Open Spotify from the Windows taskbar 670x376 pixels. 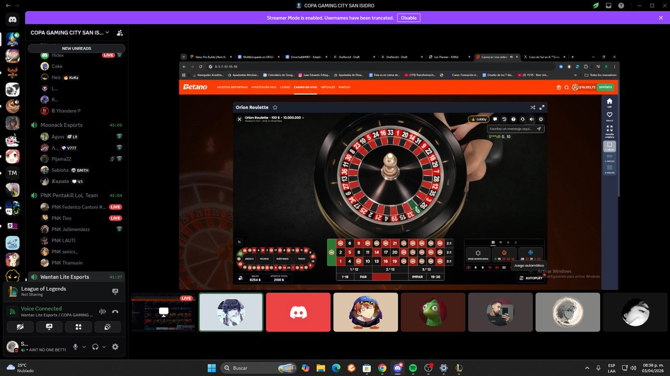[413, 368]
